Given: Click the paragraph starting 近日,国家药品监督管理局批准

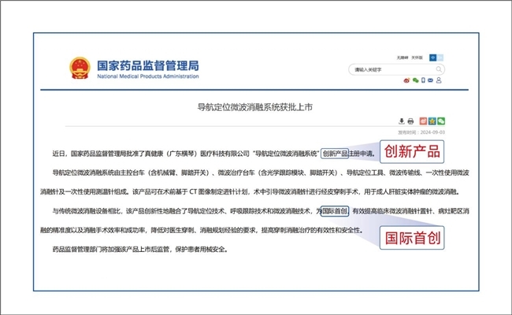Looking at the screenshot, I should [213, 154].
